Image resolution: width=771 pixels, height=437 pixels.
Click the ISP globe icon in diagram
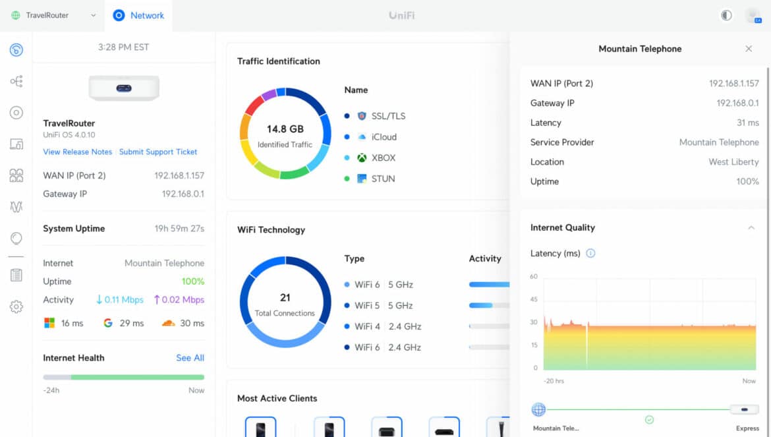[538, 409]
